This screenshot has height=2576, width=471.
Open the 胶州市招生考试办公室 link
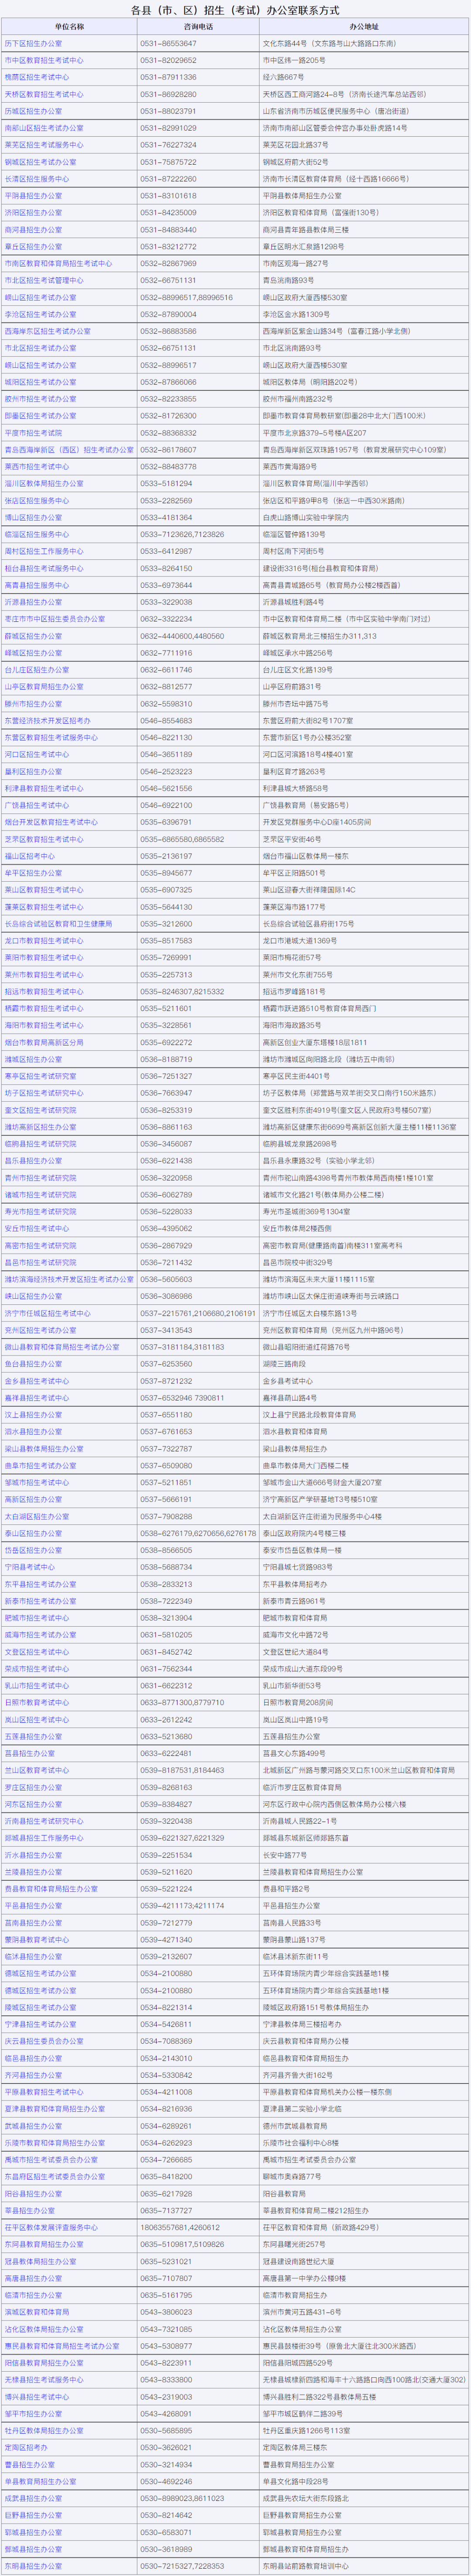click(x=40, y=399)
